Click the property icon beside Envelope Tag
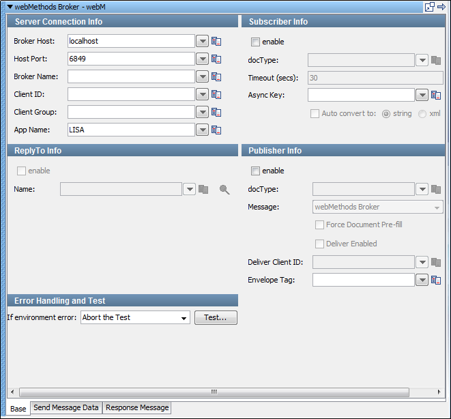The height and width of the screenshot is (419, 451). point(436,280)
